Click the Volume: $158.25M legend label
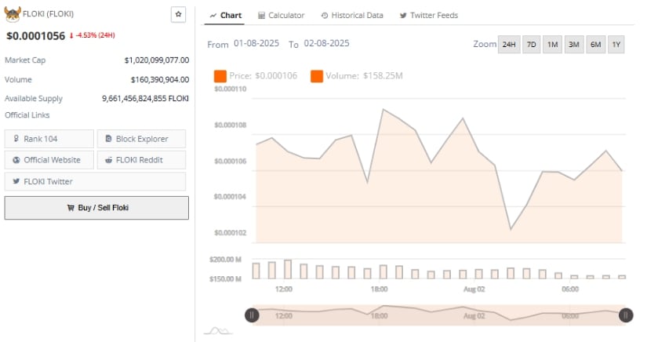 pyautogui.click(x=364, y=76)
